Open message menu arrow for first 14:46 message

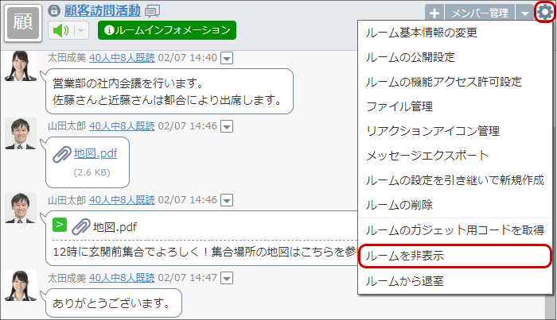227,126
